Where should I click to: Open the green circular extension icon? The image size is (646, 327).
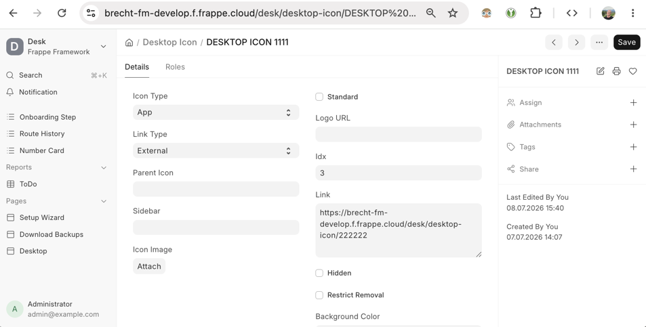tap(511, 13)
